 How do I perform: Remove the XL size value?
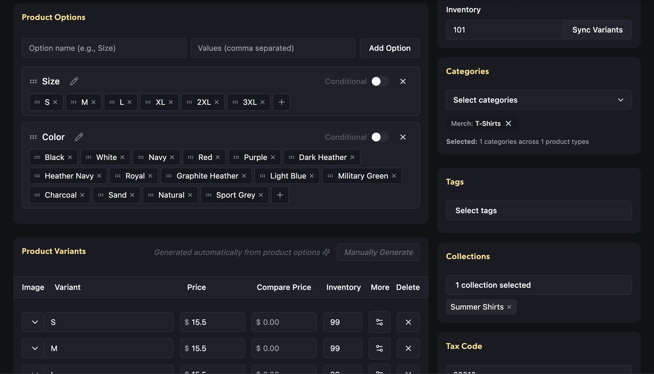pos(170,102)
